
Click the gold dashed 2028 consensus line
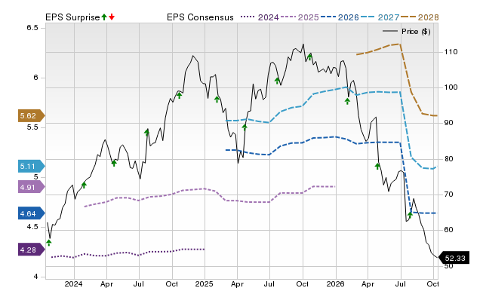(406, 71)
